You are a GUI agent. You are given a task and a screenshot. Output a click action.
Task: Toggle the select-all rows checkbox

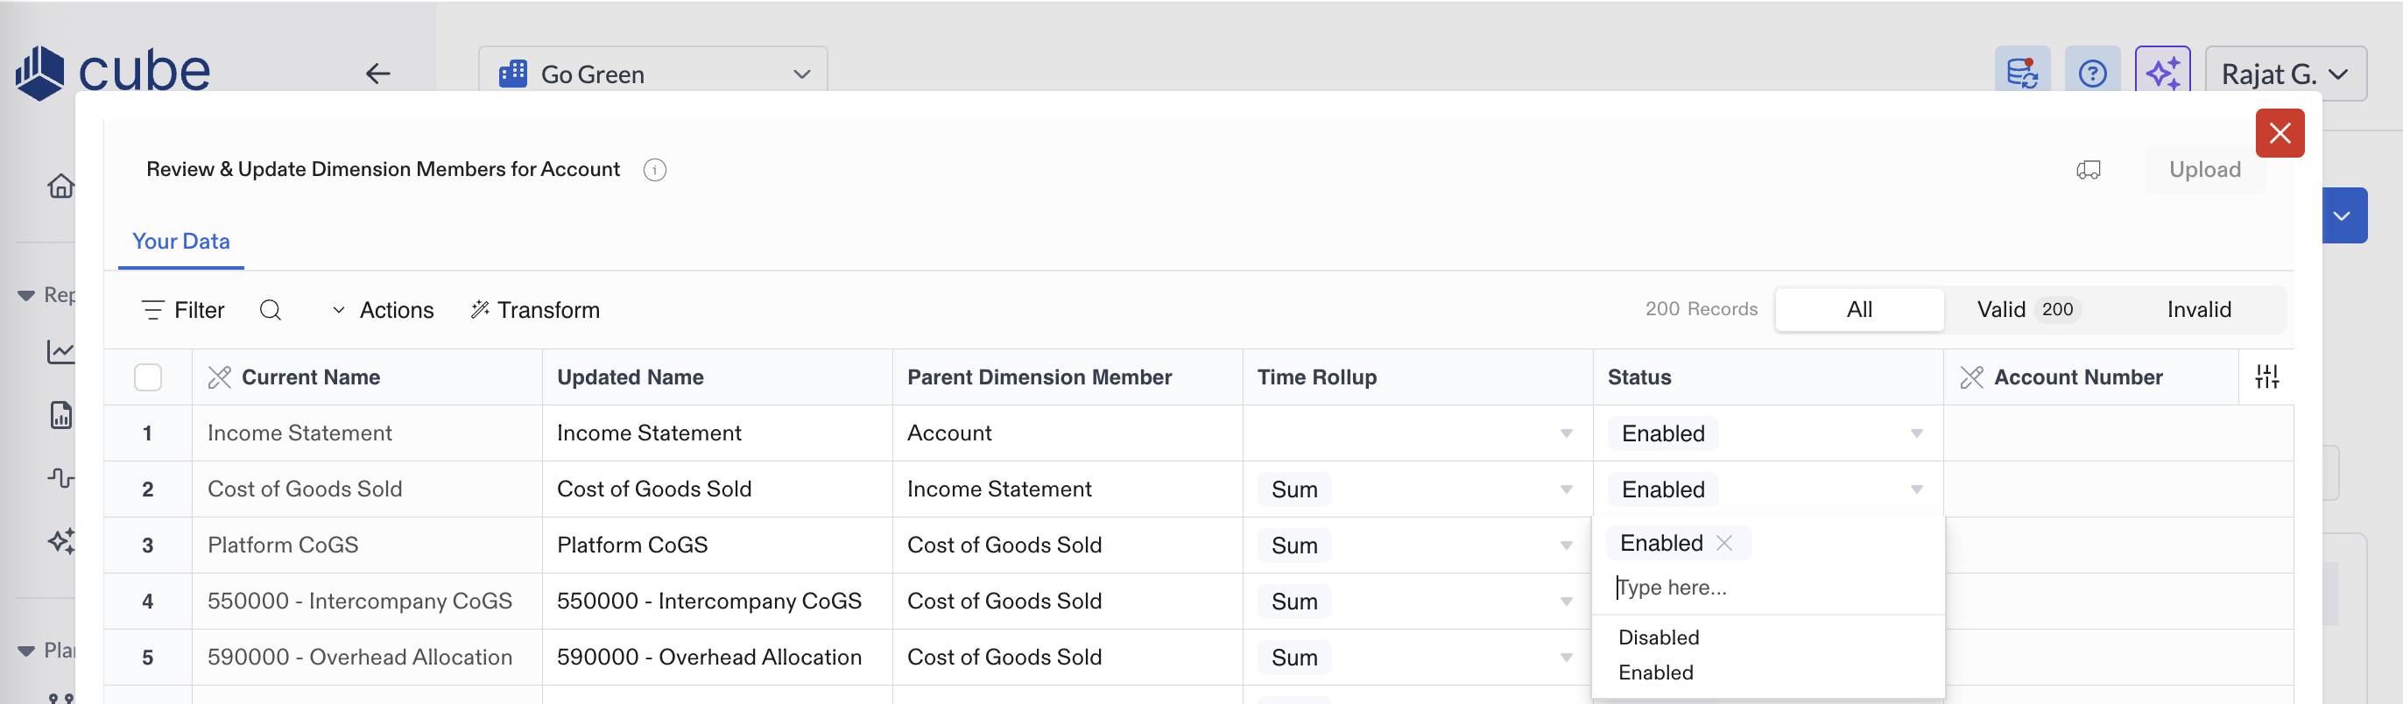coord(148,377)
